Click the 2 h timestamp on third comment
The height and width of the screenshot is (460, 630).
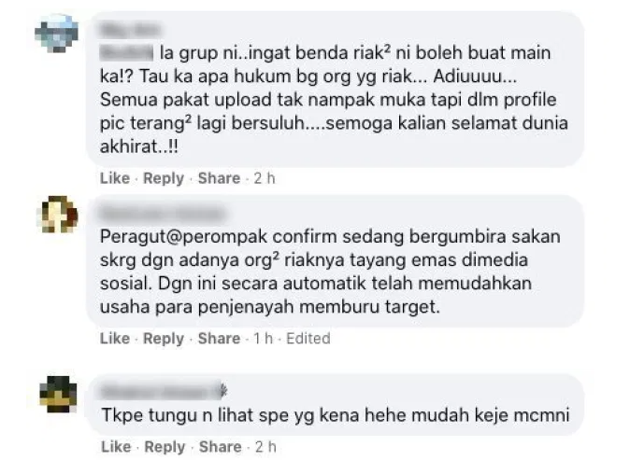(265, 447)
